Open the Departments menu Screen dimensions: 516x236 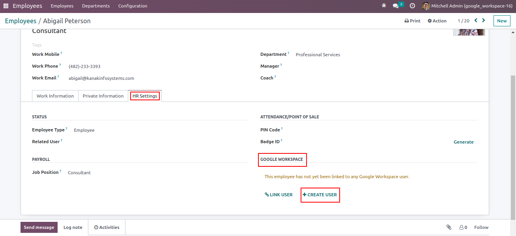pyautogui.click(x=96, y=6)
